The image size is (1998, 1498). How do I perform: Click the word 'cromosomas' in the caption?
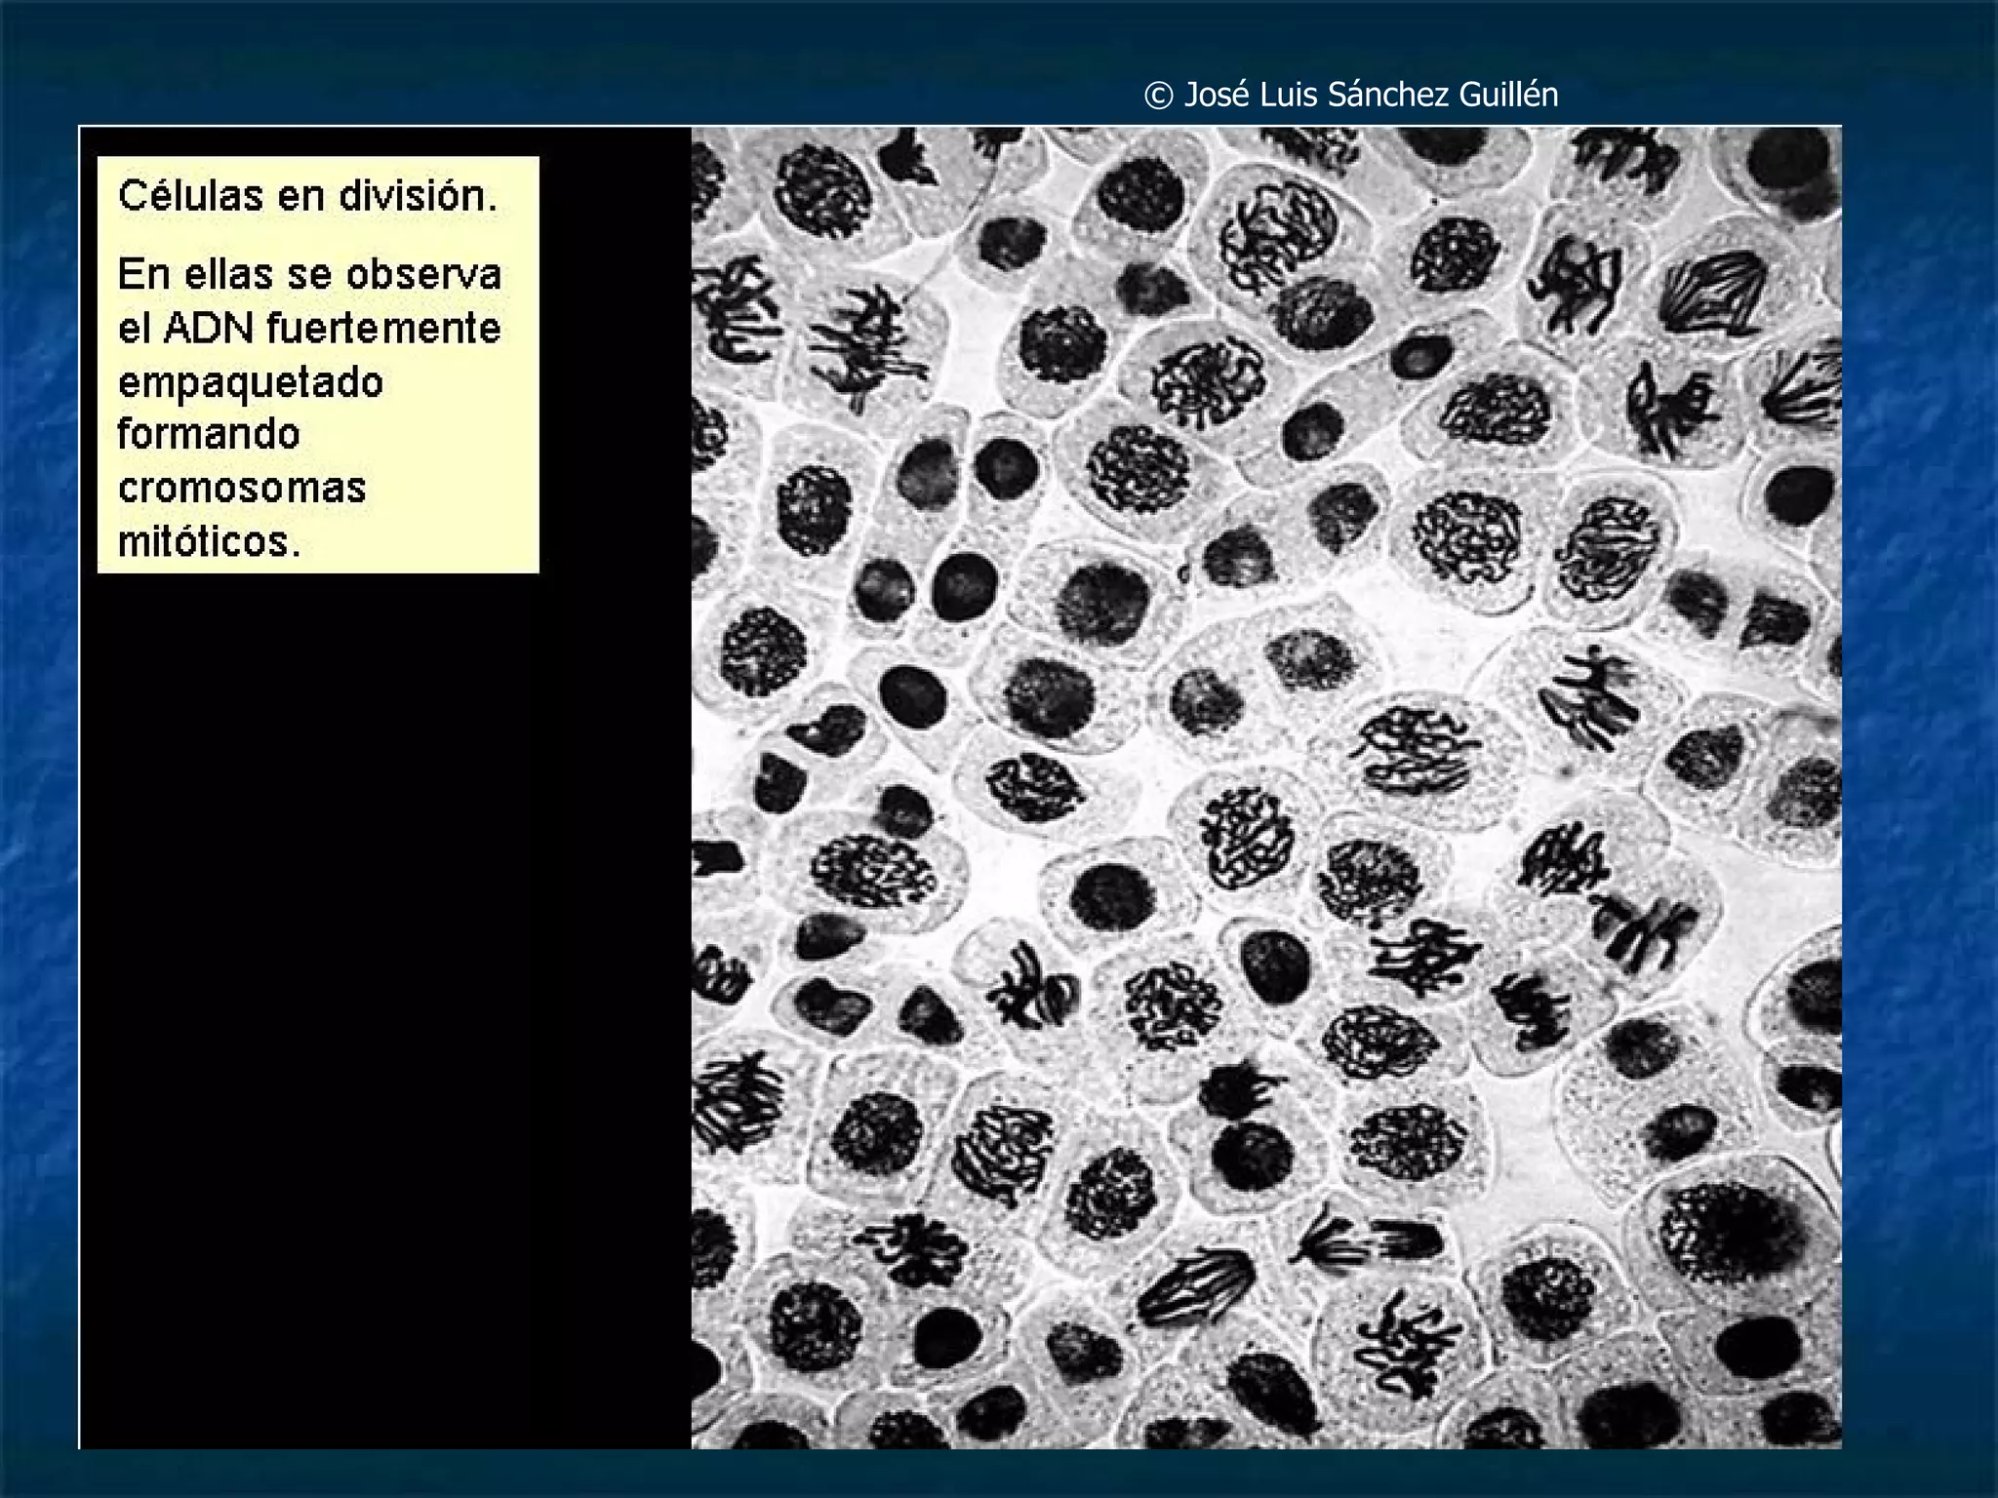pyautogui.click(x=241, y=488)
